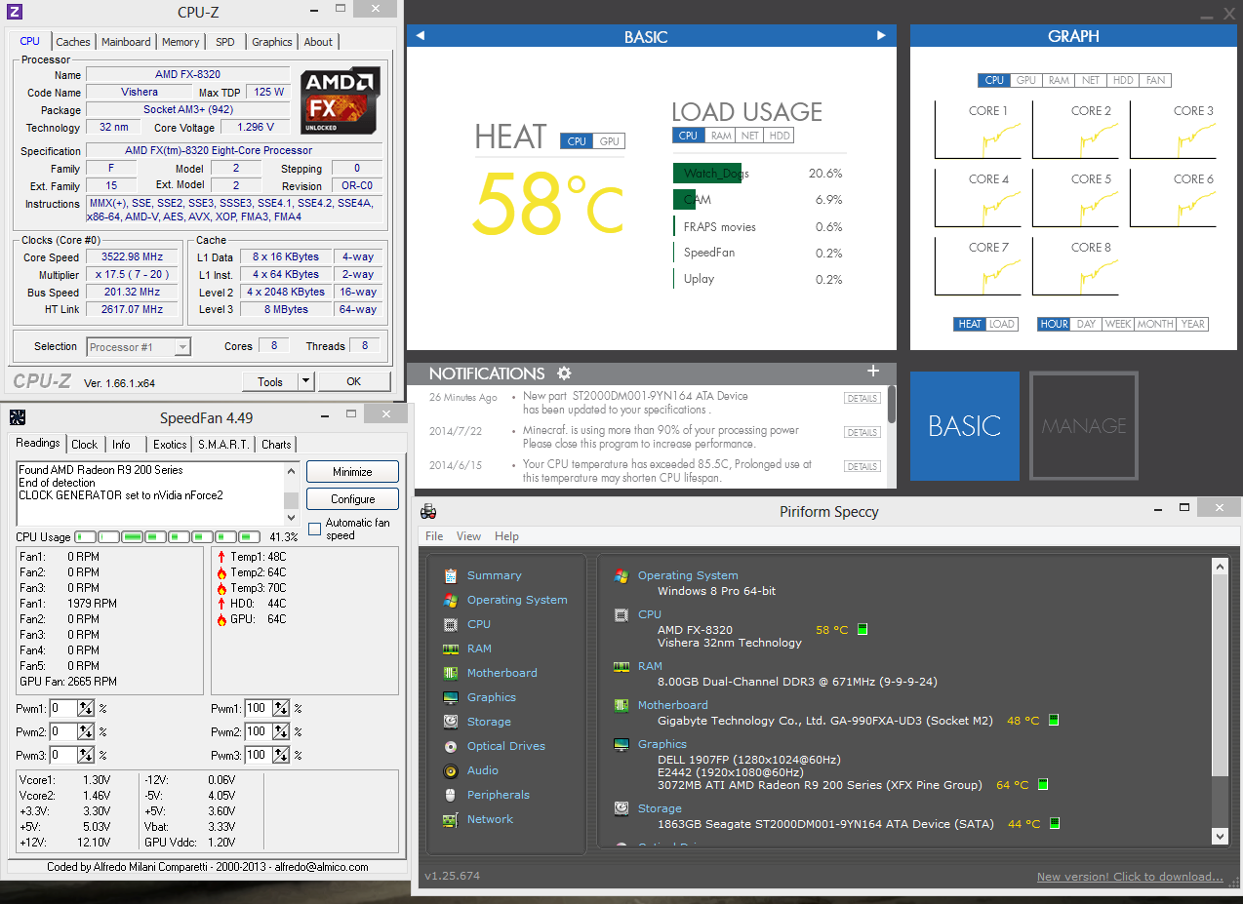This screenshot has width=1243, height=904.
Task: Click the red arrow icon next to Temp1 48C
Action: click(221, 557)
